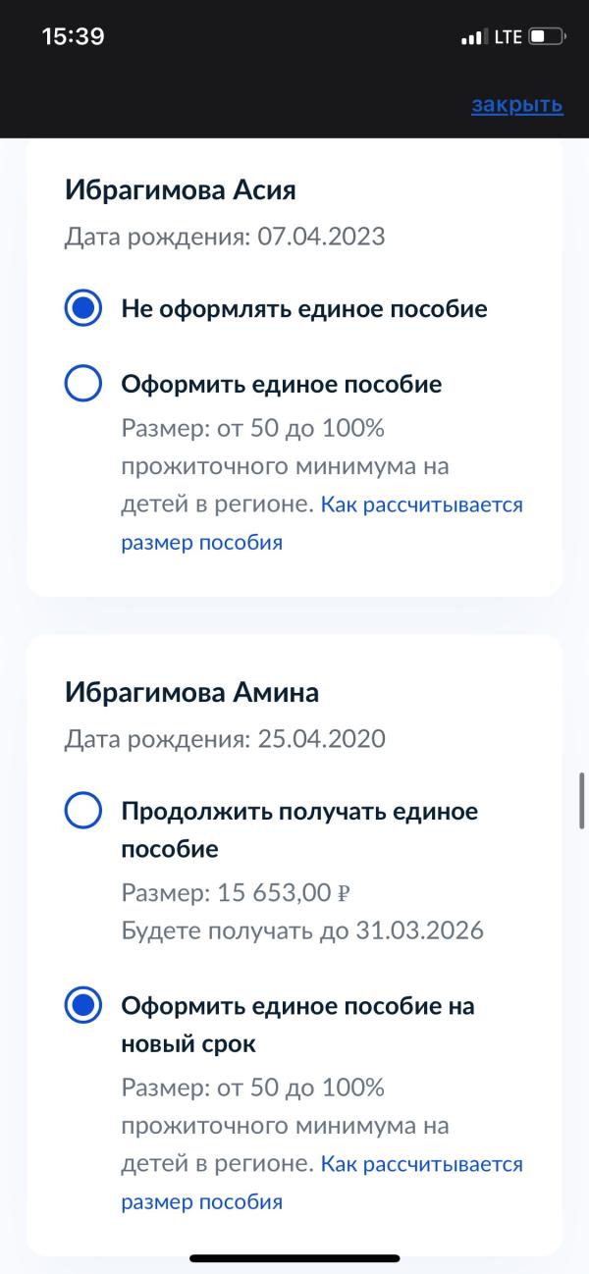The height and width of the screenshot is (1274, 589).
Task: Tap the battery icon in status bar
Action: 547,37
